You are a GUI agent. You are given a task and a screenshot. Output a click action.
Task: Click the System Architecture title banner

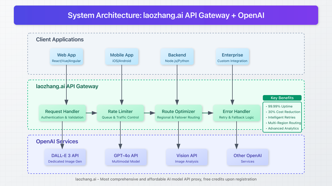pyautogui.click(x=166, y=15)
